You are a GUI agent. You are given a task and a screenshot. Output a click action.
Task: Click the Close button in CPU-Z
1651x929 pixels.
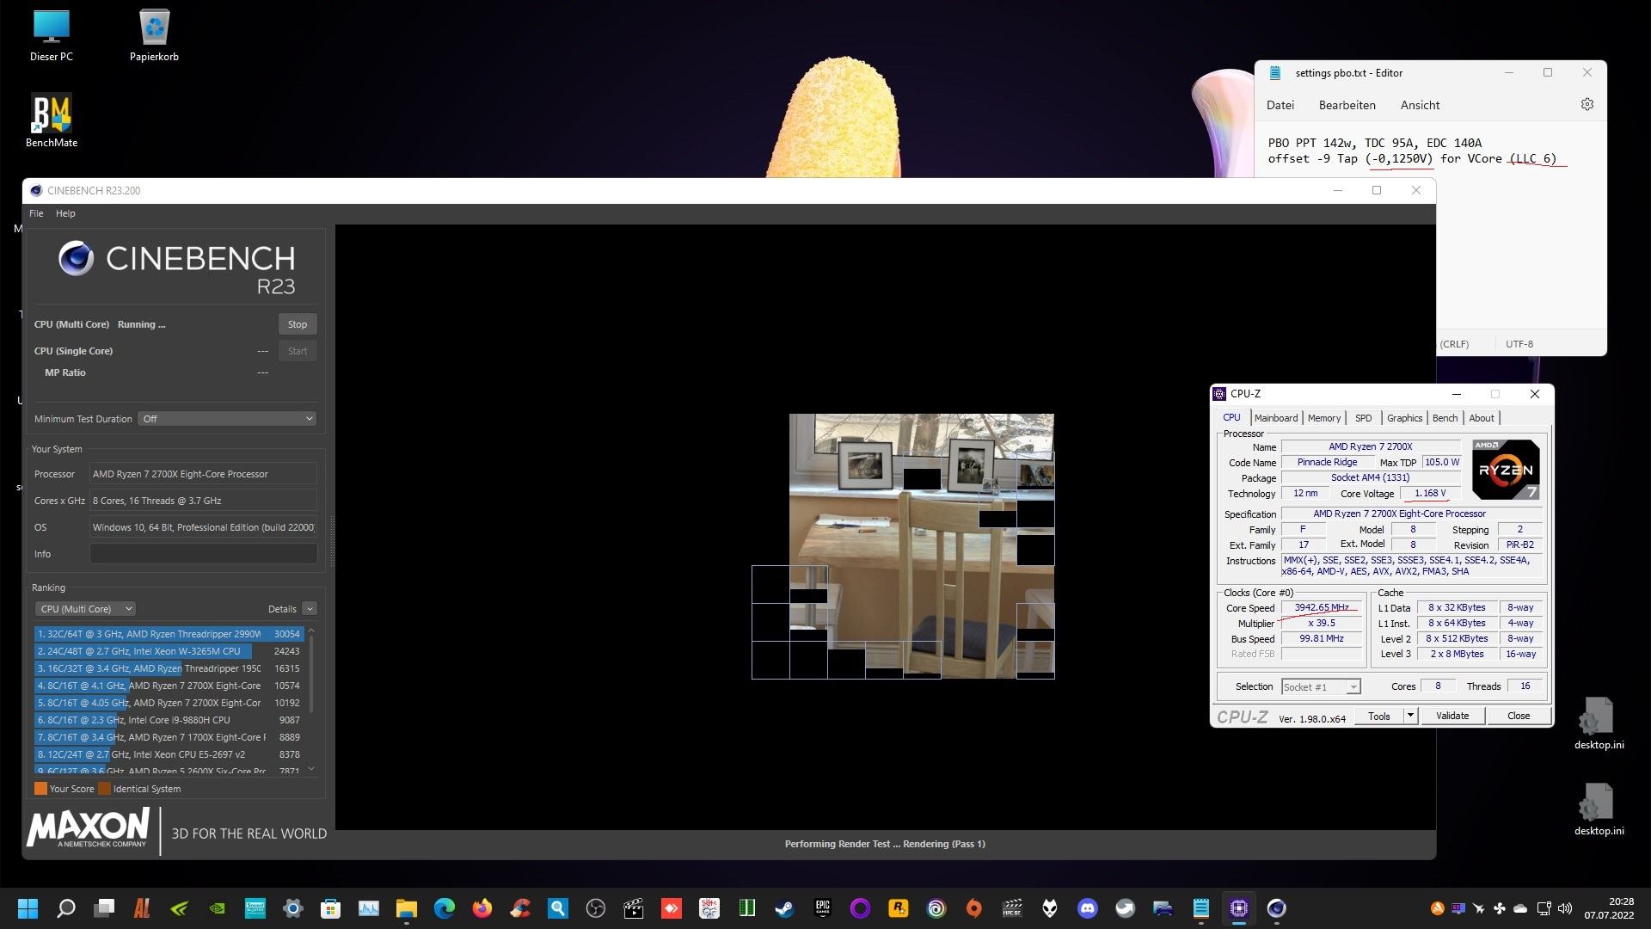[1518, 716]
